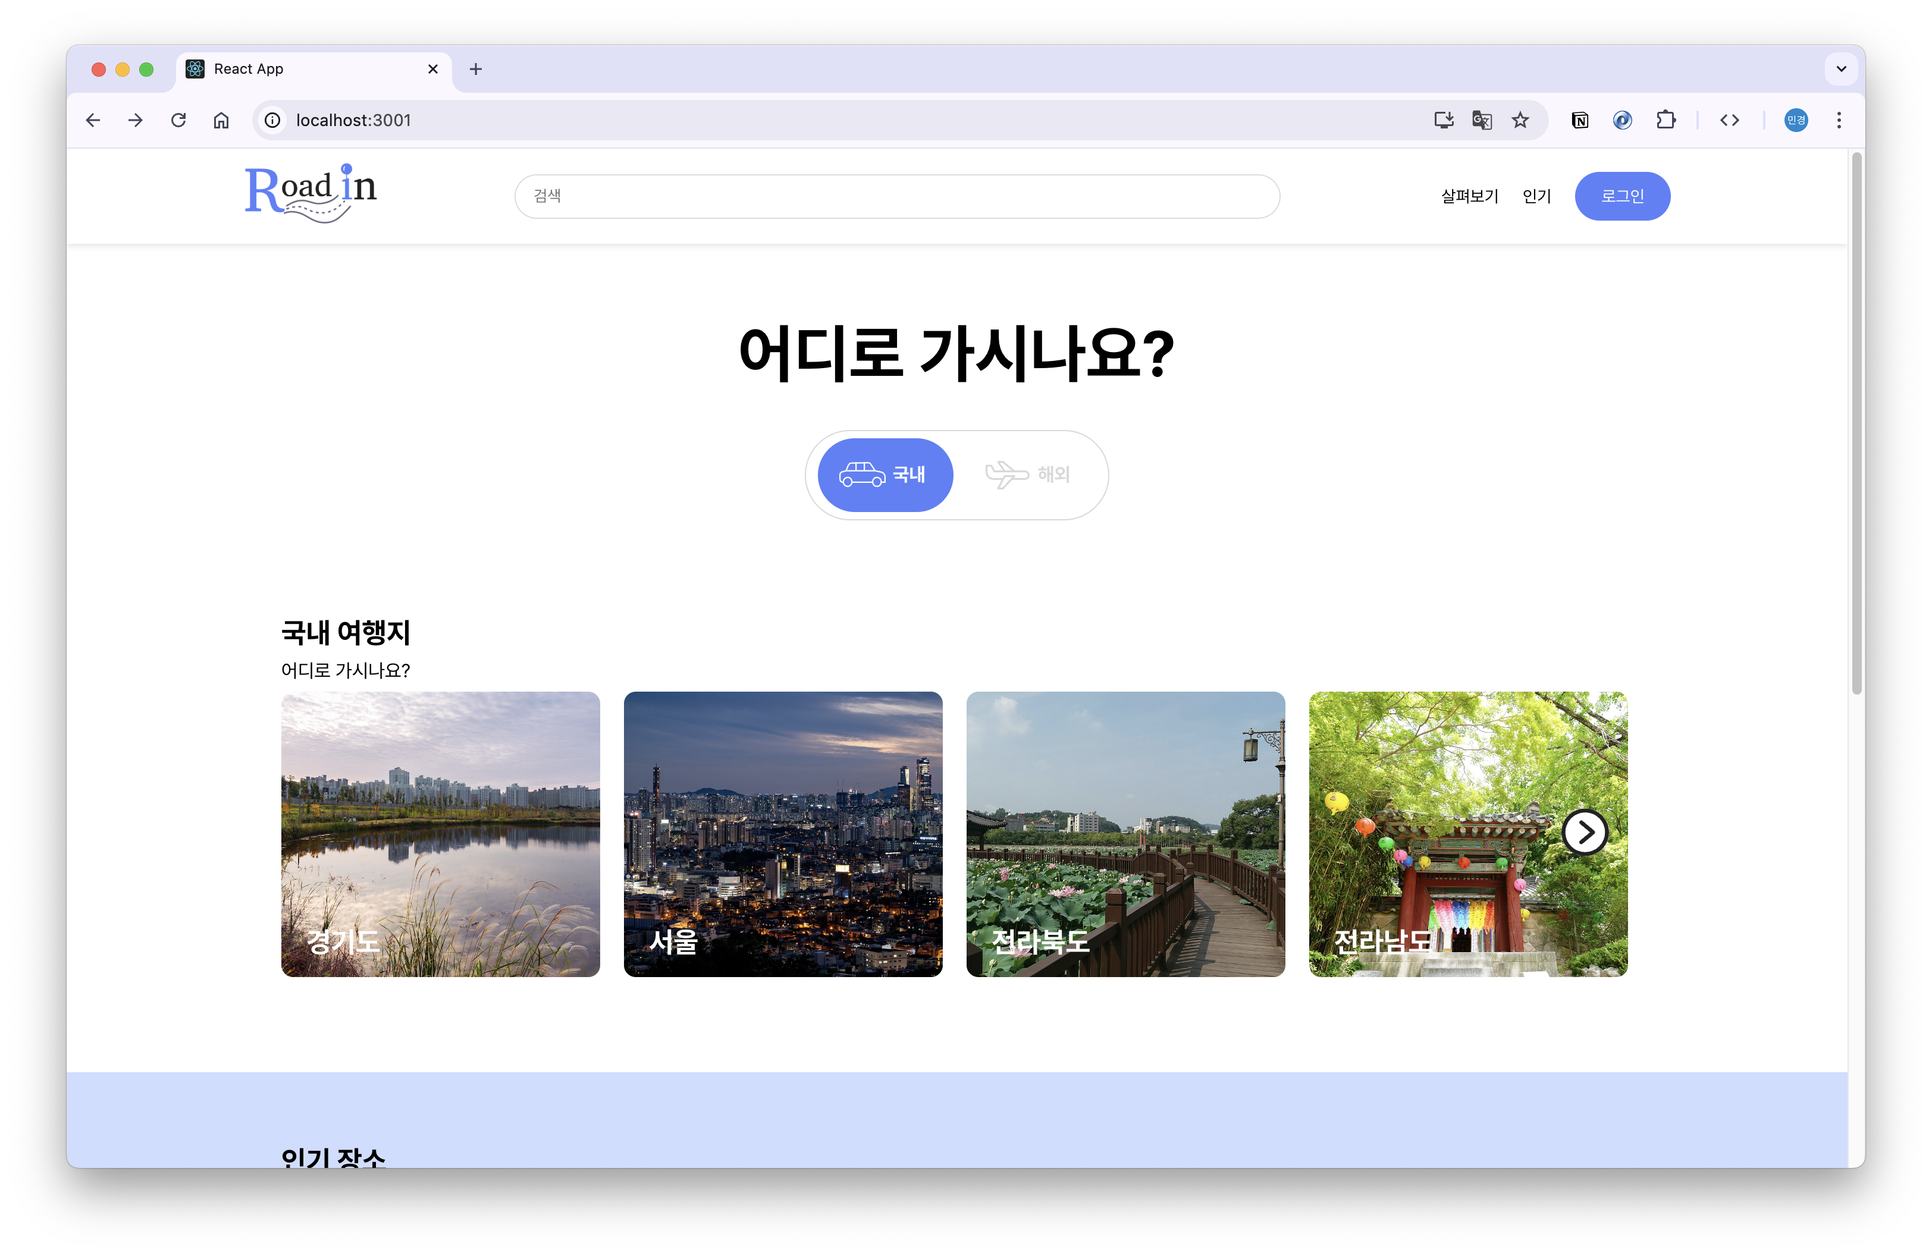Image resolution: width=1932 pixels, height=1256 pixels.
Task: Reload the page
Action: (178, 120)
